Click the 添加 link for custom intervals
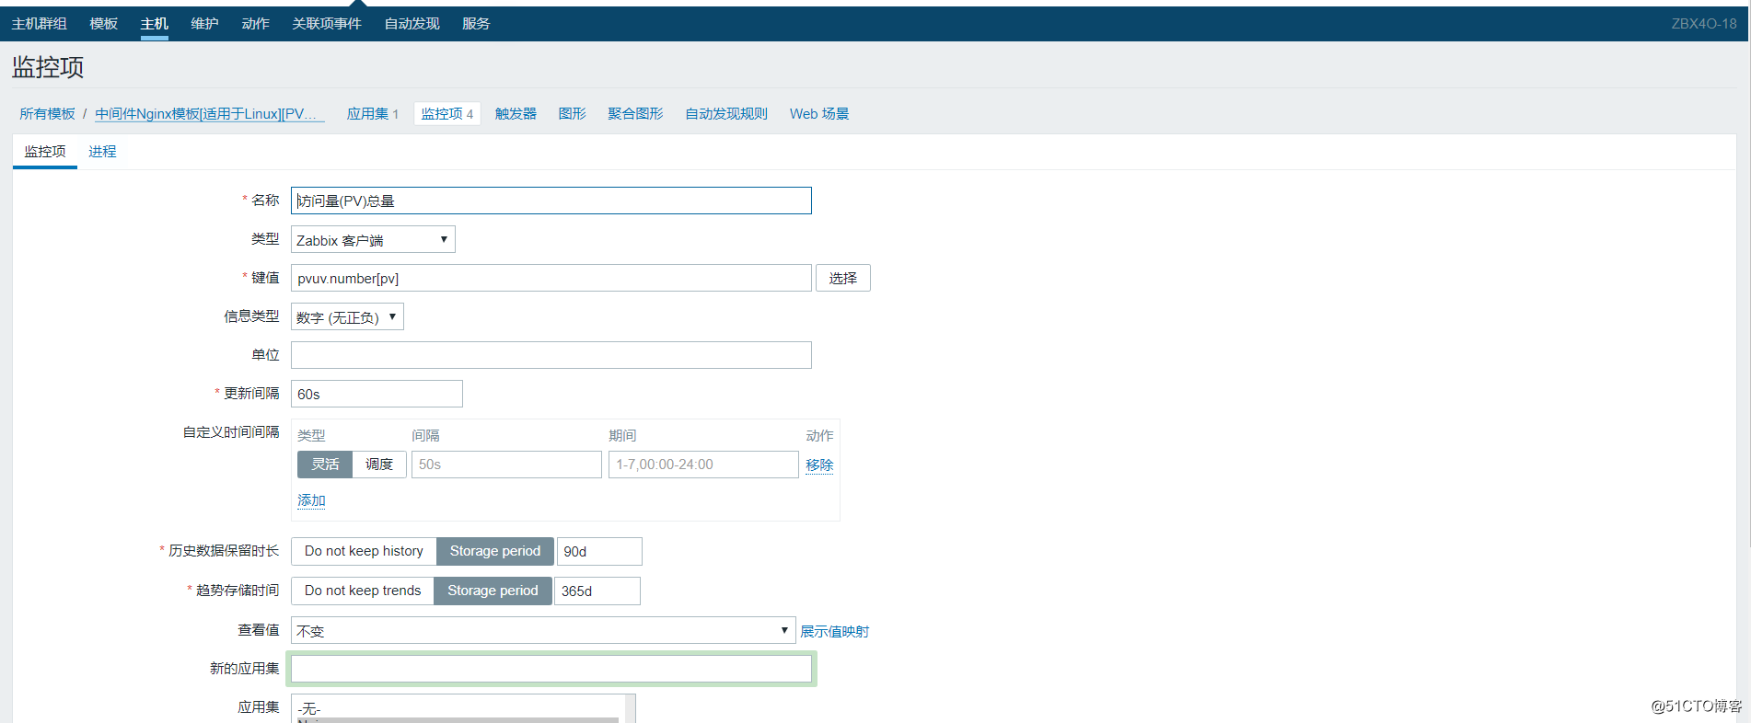The width and height of the screenshot is (1751, 723). point(311,500)
